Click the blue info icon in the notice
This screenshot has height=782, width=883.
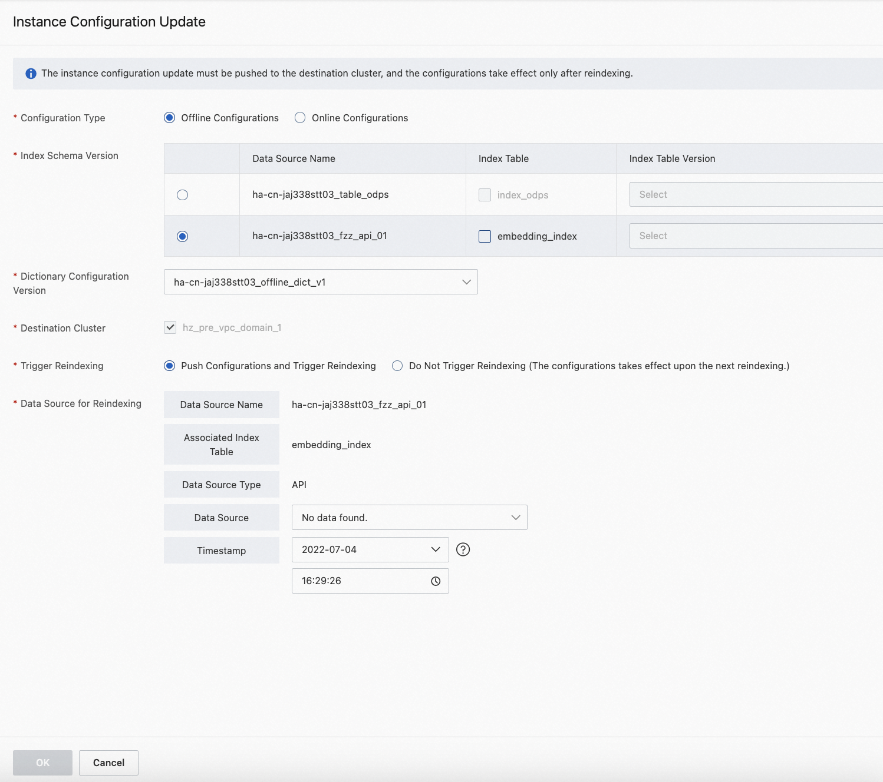click(31, 74)
